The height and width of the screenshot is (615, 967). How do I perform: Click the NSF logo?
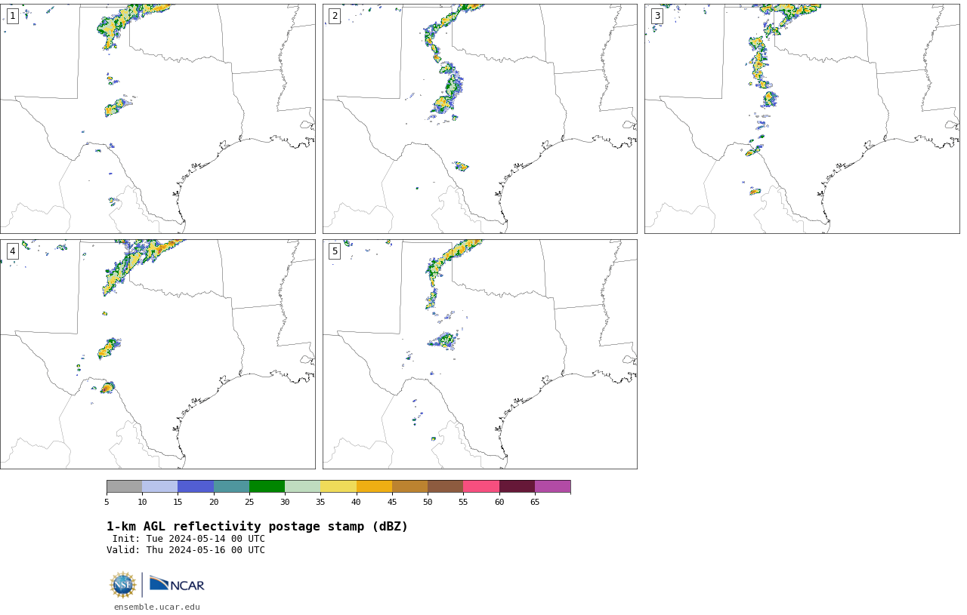123,585
